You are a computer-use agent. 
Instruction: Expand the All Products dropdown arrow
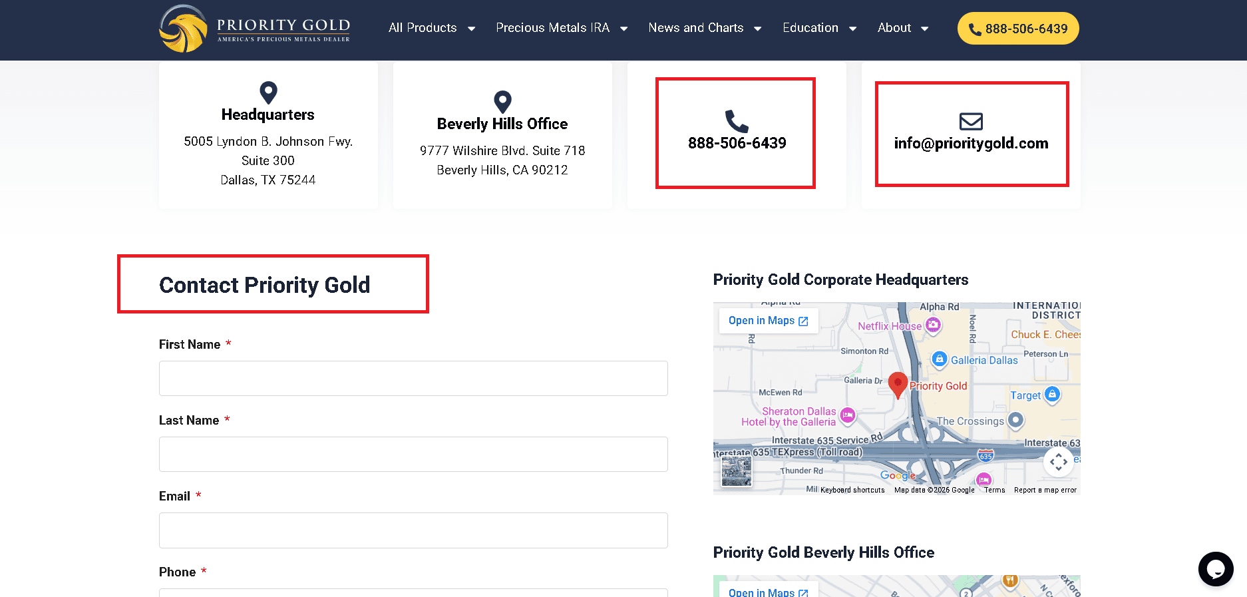471,29
